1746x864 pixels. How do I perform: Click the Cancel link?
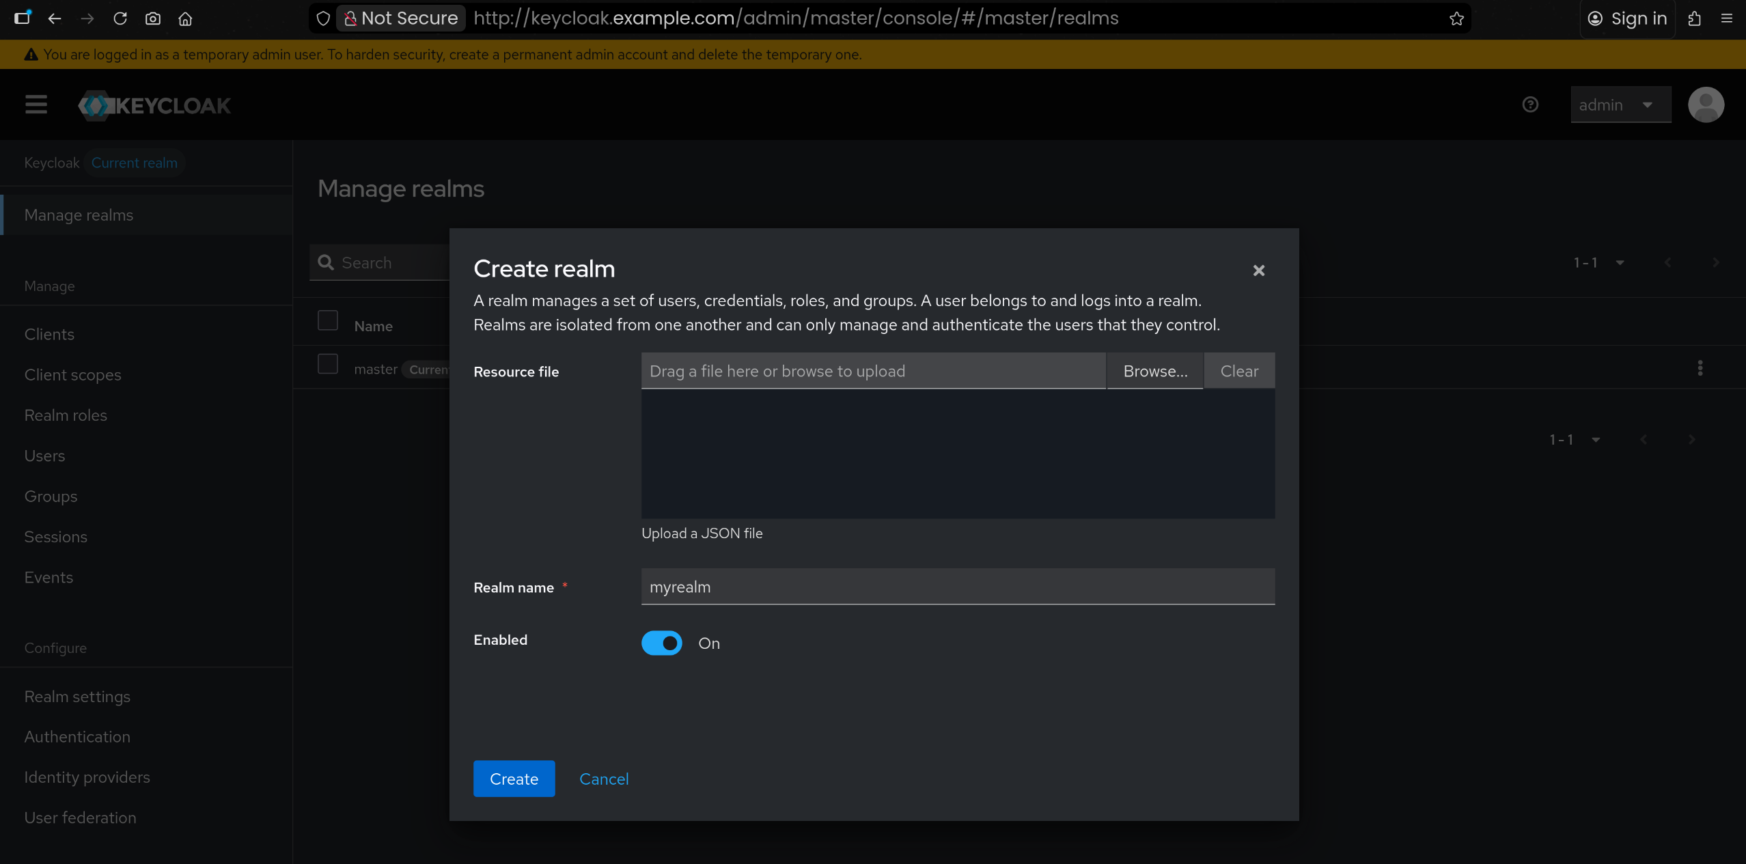(604, 779)
